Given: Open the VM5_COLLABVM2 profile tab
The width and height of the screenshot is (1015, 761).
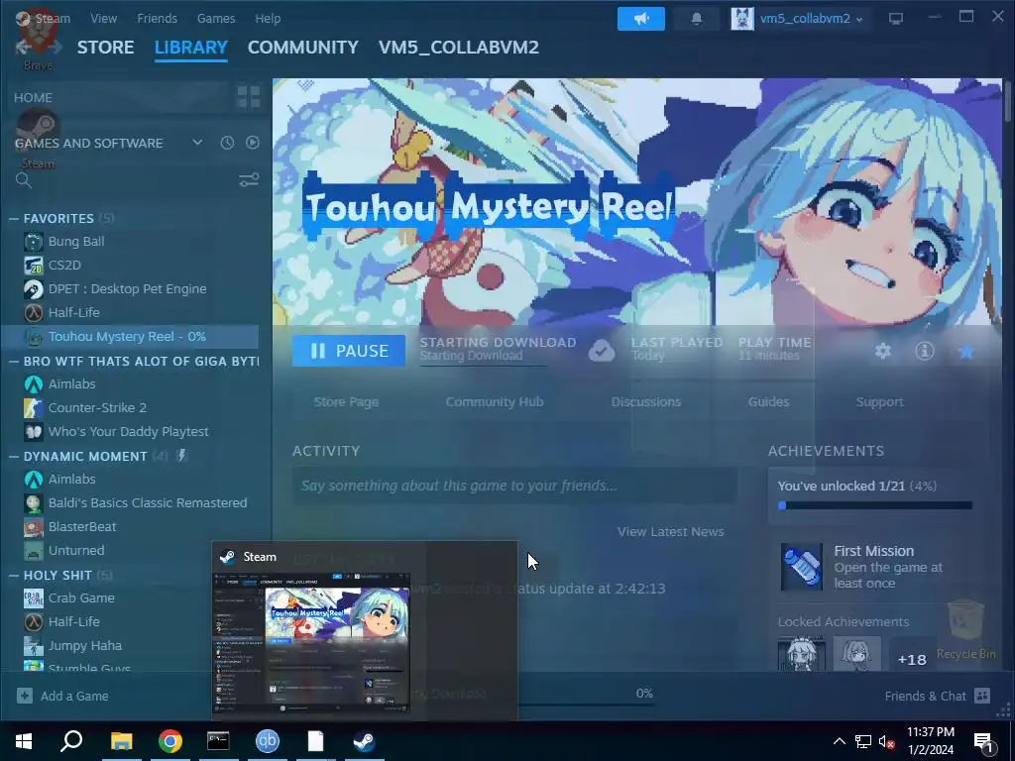Looking at the screenshot, I should click(x=459, y=48).
